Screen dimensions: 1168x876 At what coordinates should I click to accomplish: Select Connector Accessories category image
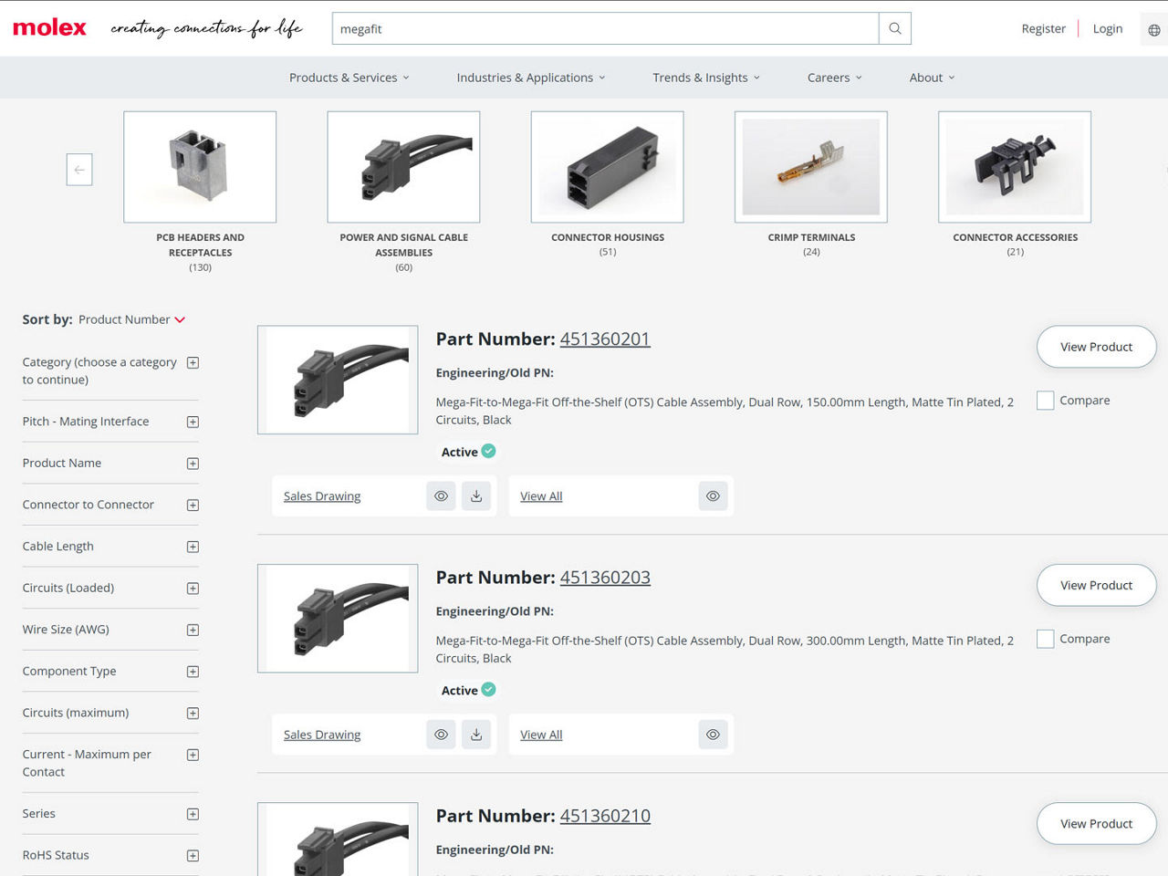pyautogui.click(x=1015, y=167)
